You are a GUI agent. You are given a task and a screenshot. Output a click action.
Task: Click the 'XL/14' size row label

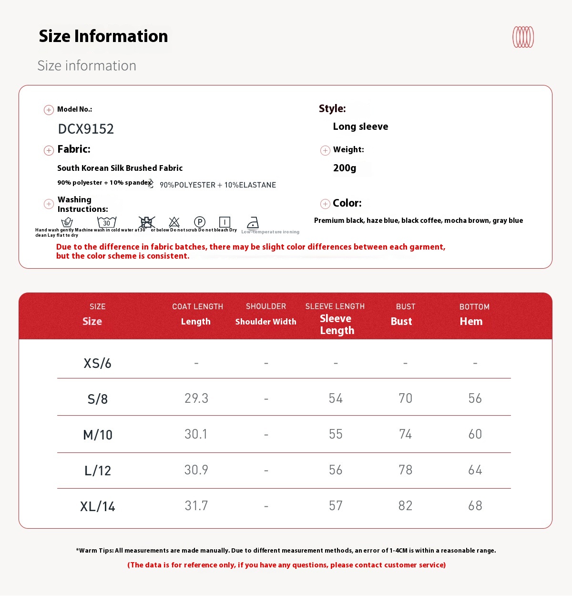[x=98, y=506]
